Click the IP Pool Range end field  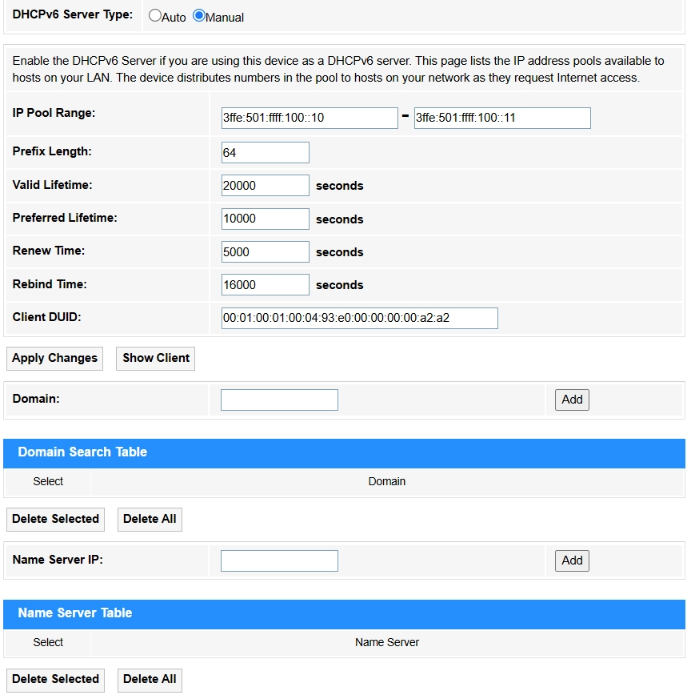pyautogui.click(x=502, y=118)
